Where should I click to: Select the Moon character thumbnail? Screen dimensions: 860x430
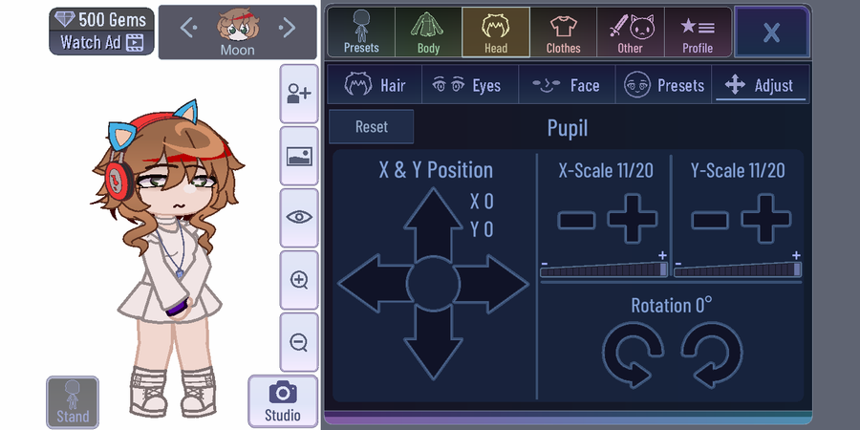tap(238, 32)
